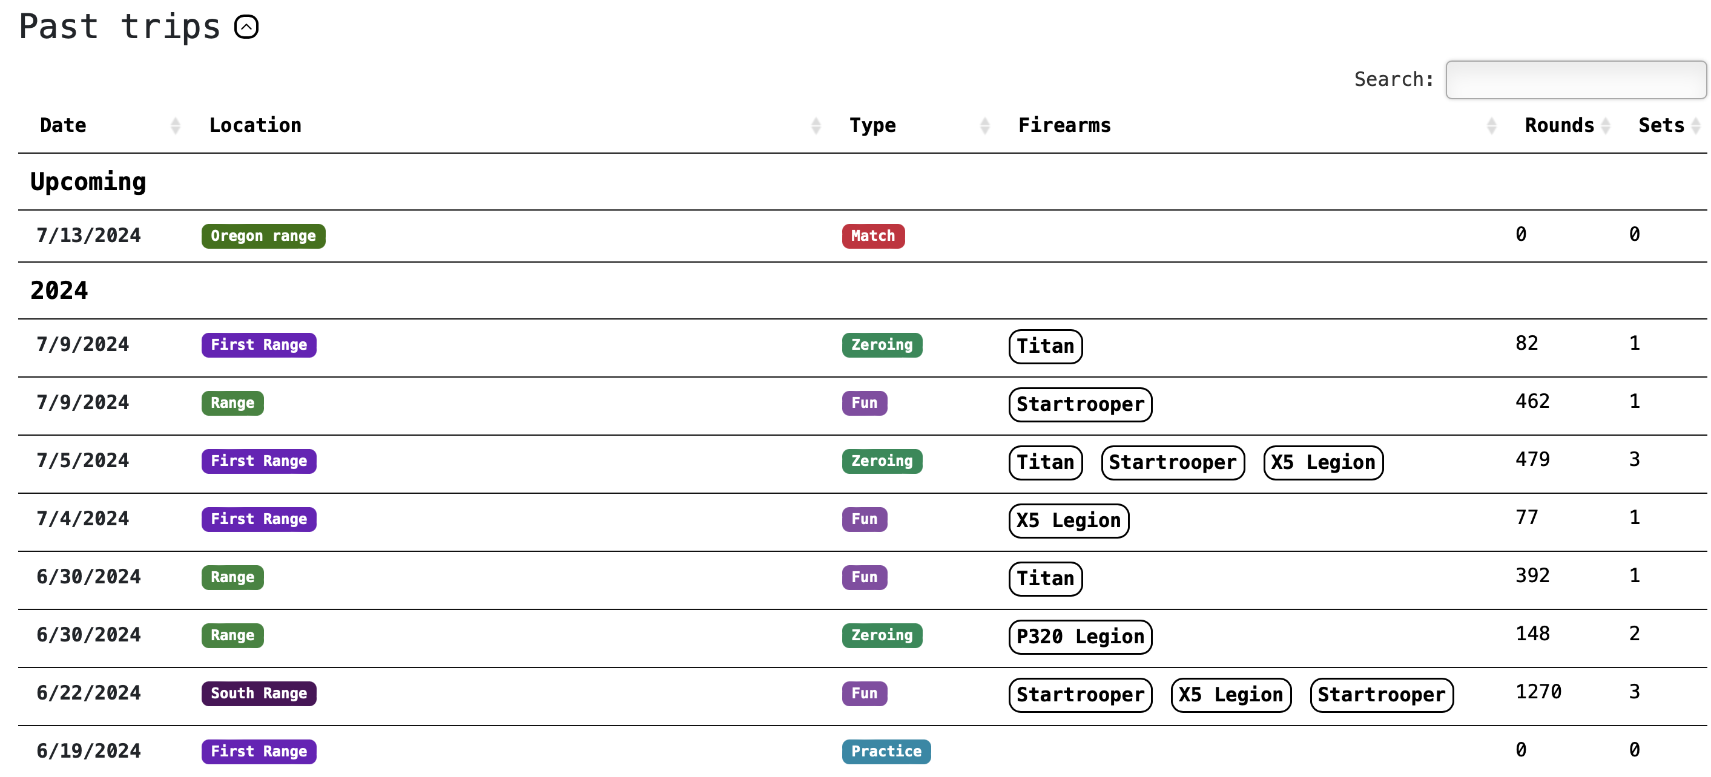Open First Range tag on 7/4/2024 row
The height and width of the screenshot is (777, 1711).
[259, 519]
